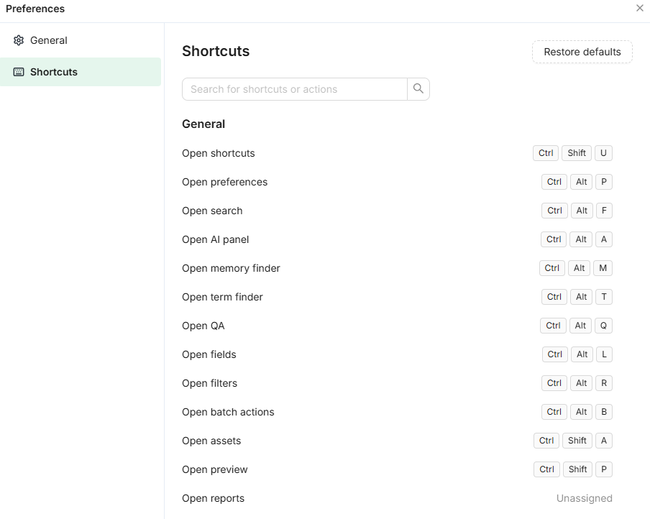The width and height of the screenshot is (650, 519).
Task: Close the Preferences dialog
Action: click(639, 8)
